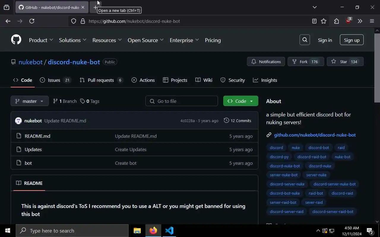This screenshot has height=237, width=380.
Task: Open the green Code dropdown button
Action: tap(240, 101)
